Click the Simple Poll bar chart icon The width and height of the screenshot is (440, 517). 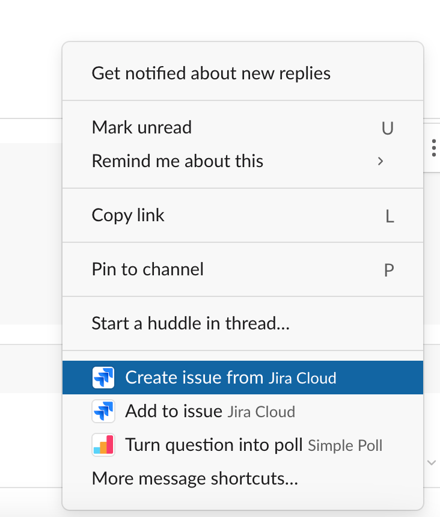(103, 445)
